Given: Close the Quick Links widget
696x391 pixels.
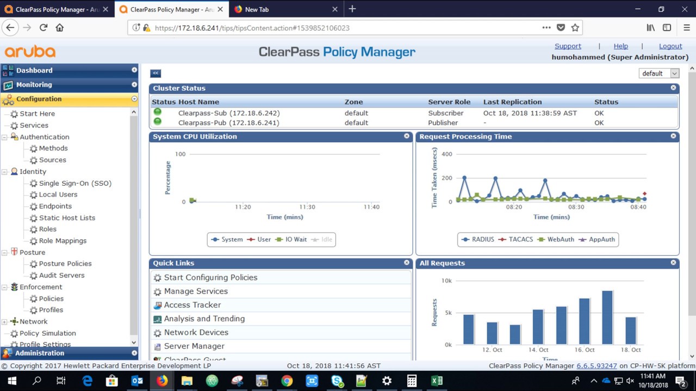Looking at the screenshot, I should pyautogui.click(x=407, y=262).
